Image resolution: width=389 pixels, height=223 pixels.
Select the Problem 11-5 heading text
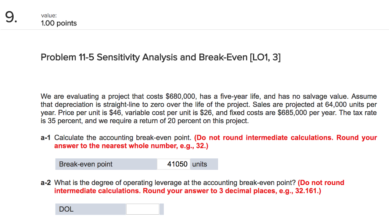coord(144,57)
